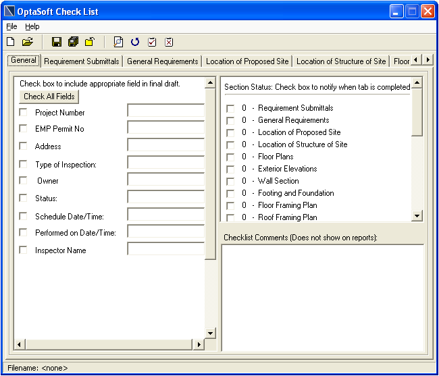Click the New document toolbar icon

(11, 42)
